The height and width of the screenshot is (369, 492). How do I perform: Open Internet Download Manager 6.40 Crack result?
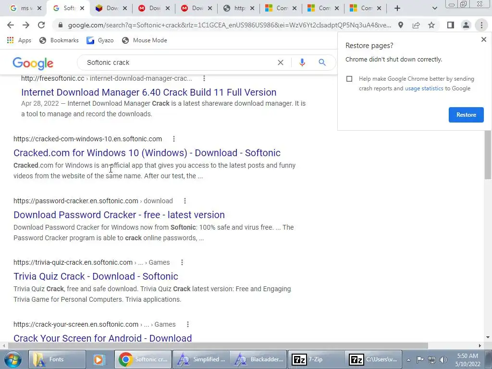pyautogui.click(x=149, y=92)
